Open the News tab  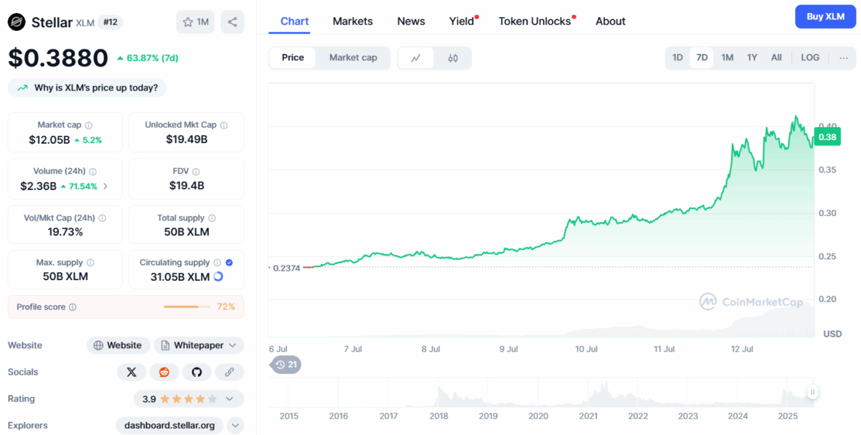pos(411,22)
